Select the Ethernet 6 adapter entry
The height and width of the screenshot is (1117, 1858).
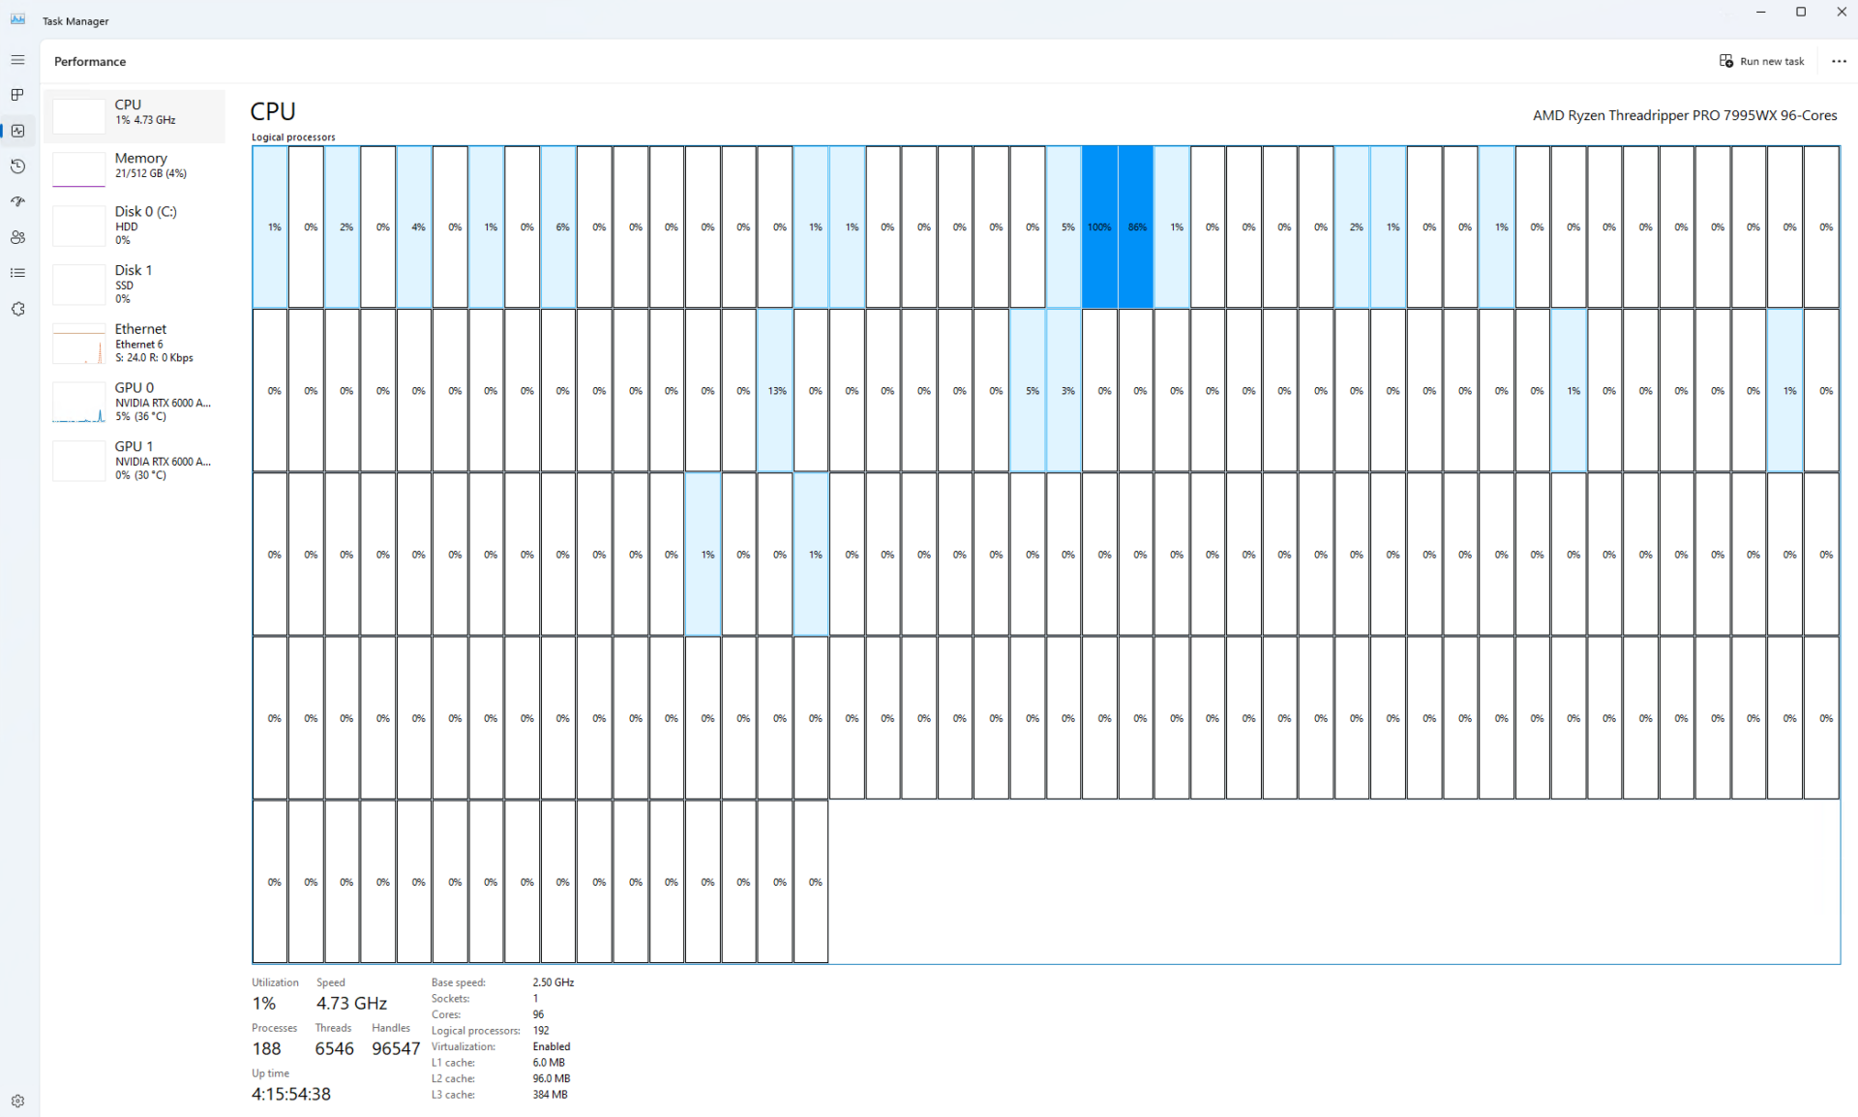135,343
